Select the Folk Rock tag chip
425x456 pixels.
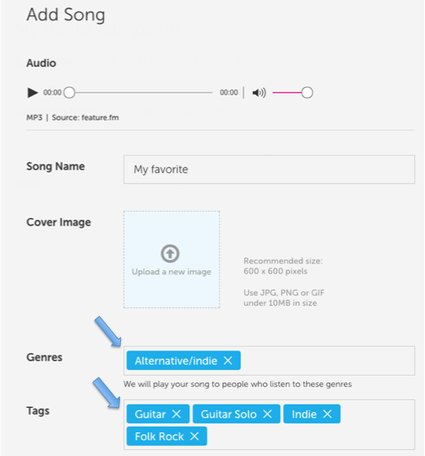(x=159, y=437)
